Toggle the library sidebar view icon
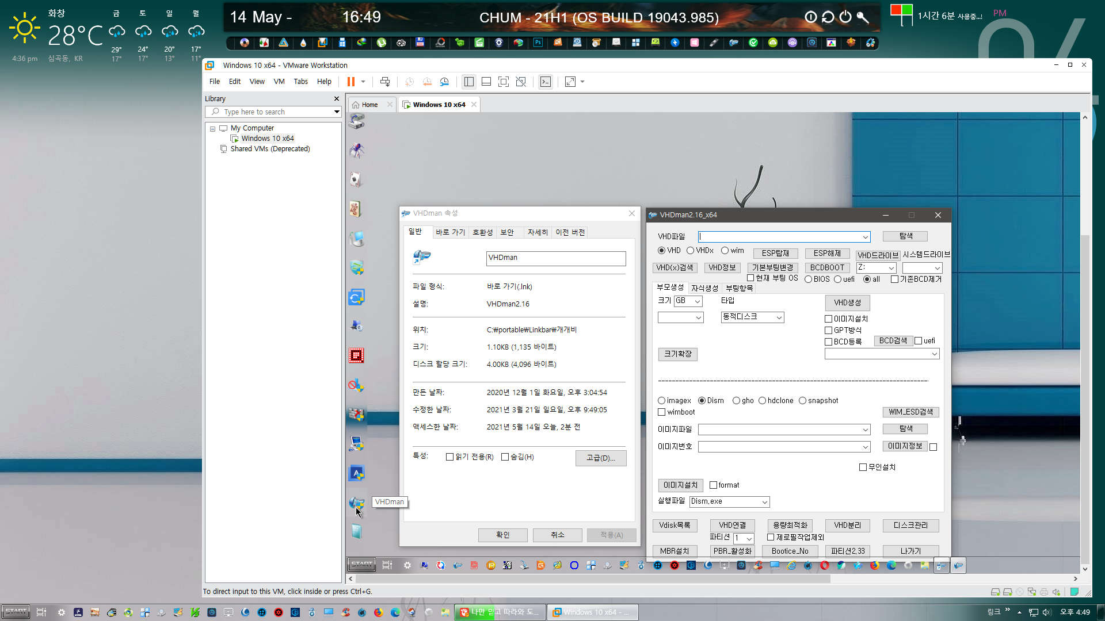The image size is (1105, 621). click(x=469, y=82)
